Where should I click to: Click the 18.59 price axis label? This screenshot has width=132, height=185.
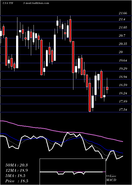pos(123,85)
